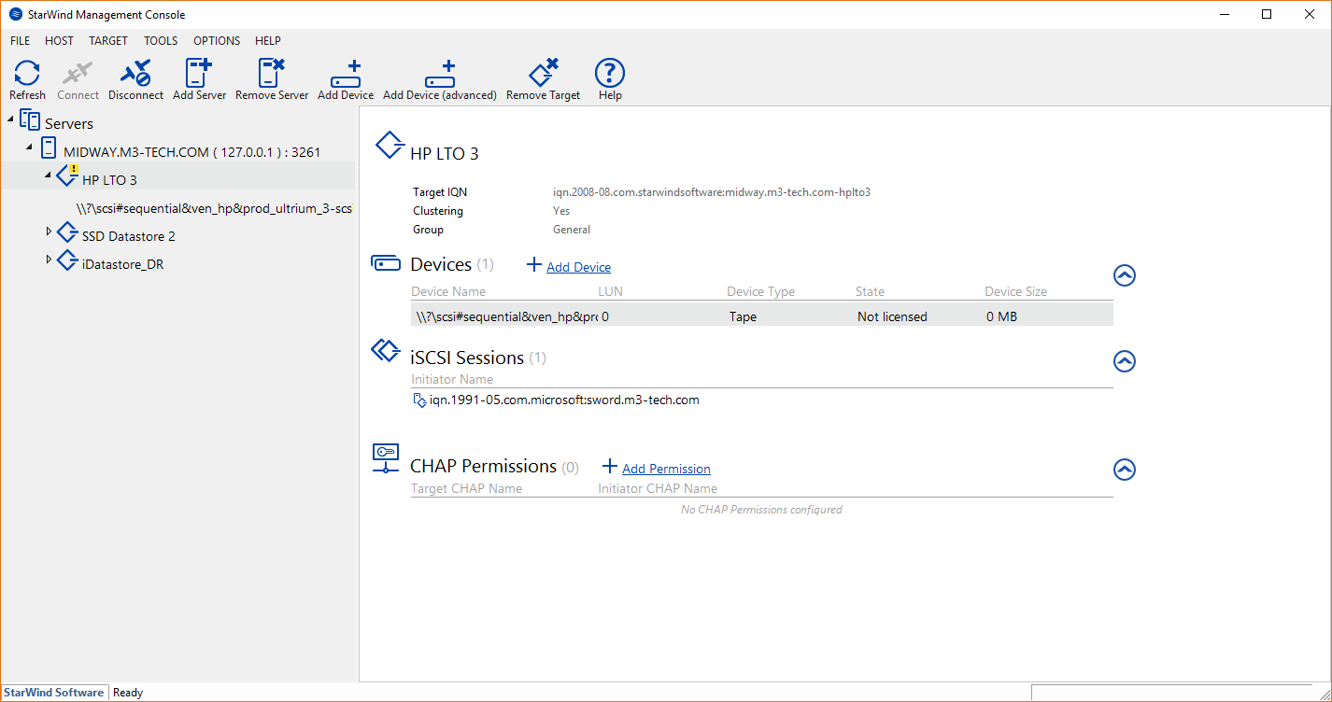Collapse the Devices section chevron
The height and width of the screenshot is (702, 1332).
click(1125, 275)
